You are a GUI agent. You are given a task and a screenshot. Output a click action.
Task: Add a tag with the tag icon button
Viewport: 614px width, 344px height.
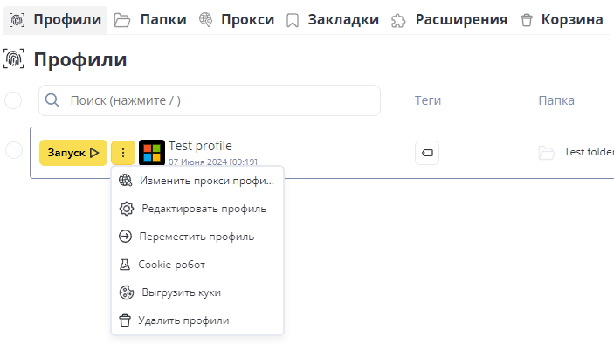tap(427, 153)
